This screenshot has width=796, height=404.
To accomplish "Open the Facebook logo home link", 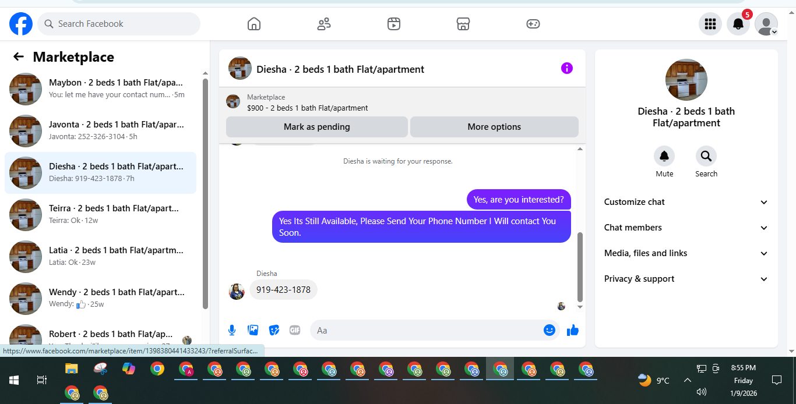I will [x=21, y=24].
